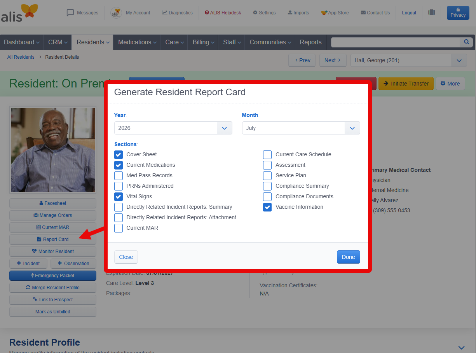Add an Incident with plus button
This screenshot has height=353, width=476.
(28, 264)
